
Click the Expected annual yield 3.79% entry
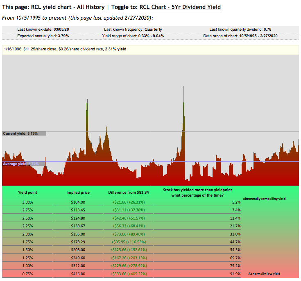[x=43, y=36]
